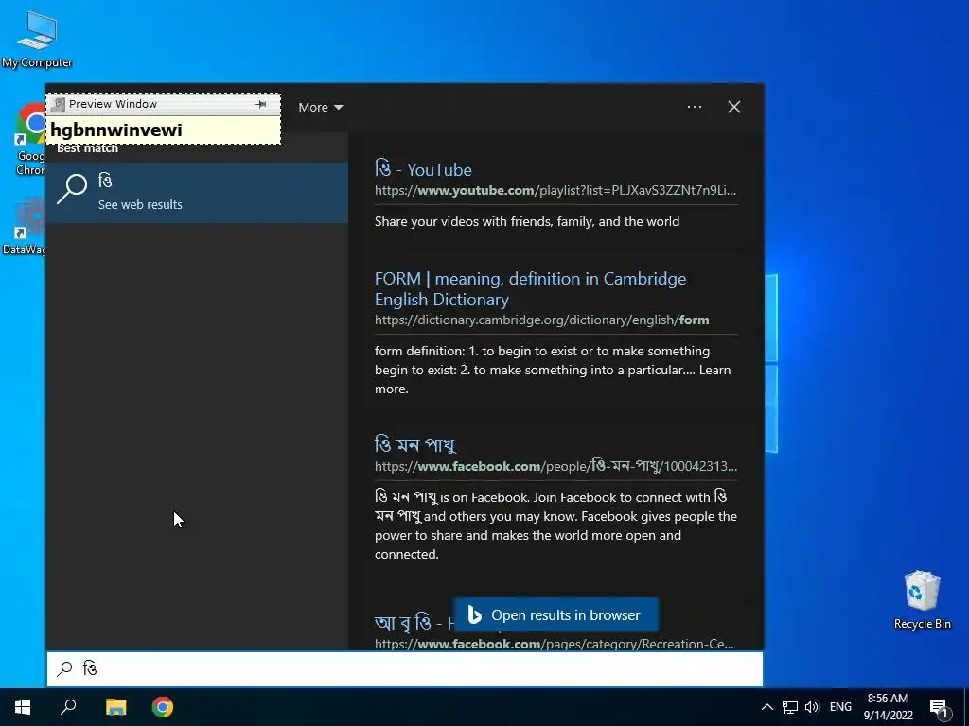Open the DataWag desktop shortcut
Screen dimensions: 969x726
[x=24, y=226]
